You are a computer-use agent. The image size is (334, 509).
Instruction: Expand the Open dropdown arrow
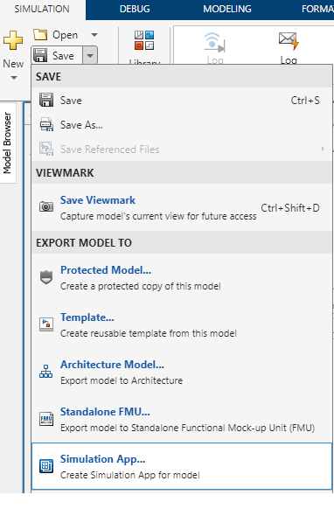tap(94, 35)
